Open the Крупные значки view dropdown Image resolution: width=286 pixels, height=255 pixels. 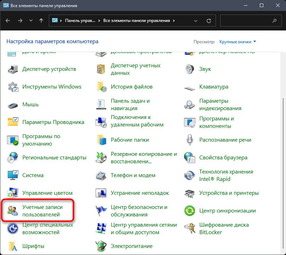238,42
